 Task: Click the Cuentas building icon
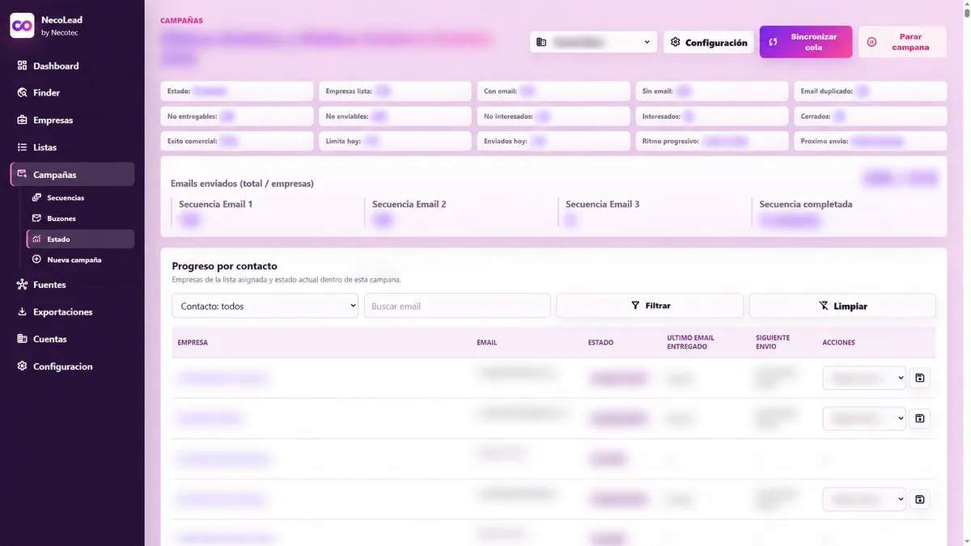pyautogui.click(x=22, y=339)
